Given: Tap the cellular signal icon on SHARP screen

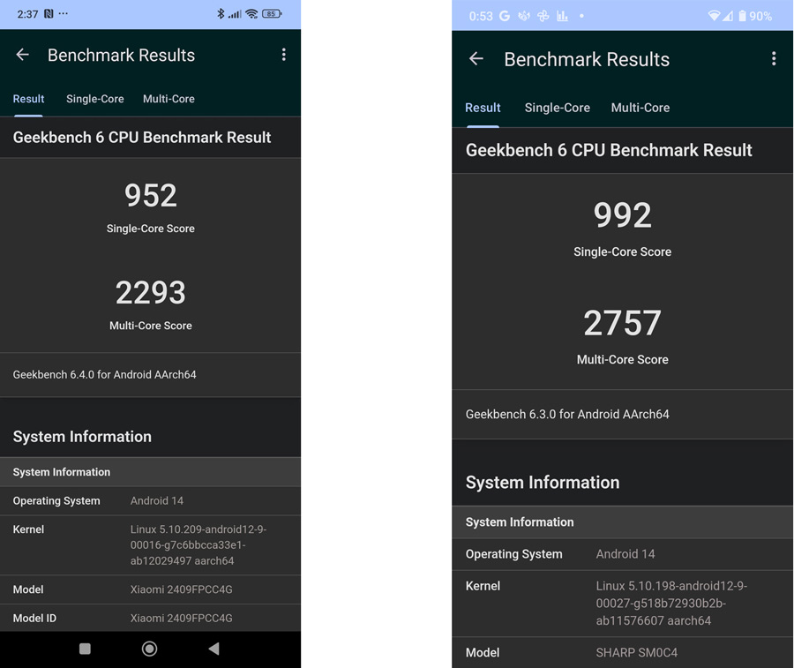Looking at the screenshot, I should [728, 16].
